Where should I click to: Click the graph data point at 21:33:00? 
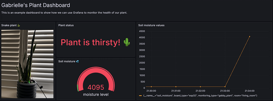225,87
